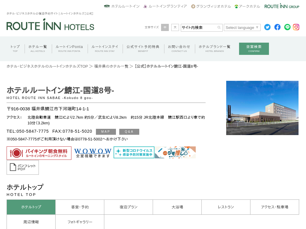306x229 pixels.
Task: Click the 〒916-0038 address text
Action: (x=48, y=109)
